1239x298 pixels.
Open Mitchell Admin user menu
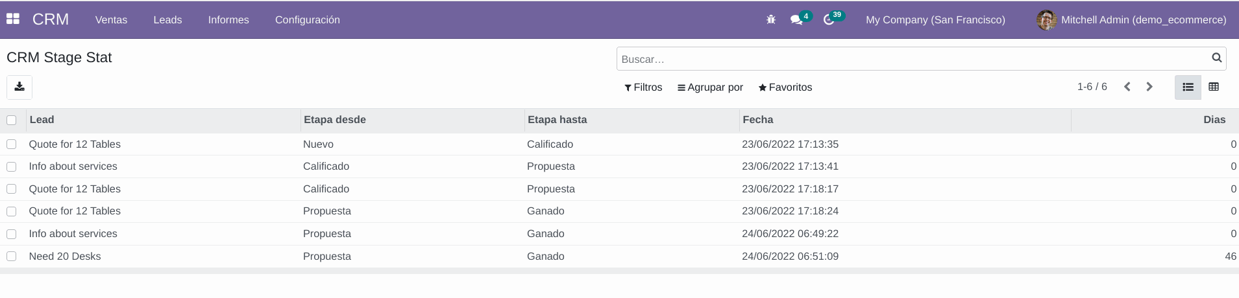tap(1131, 20)
